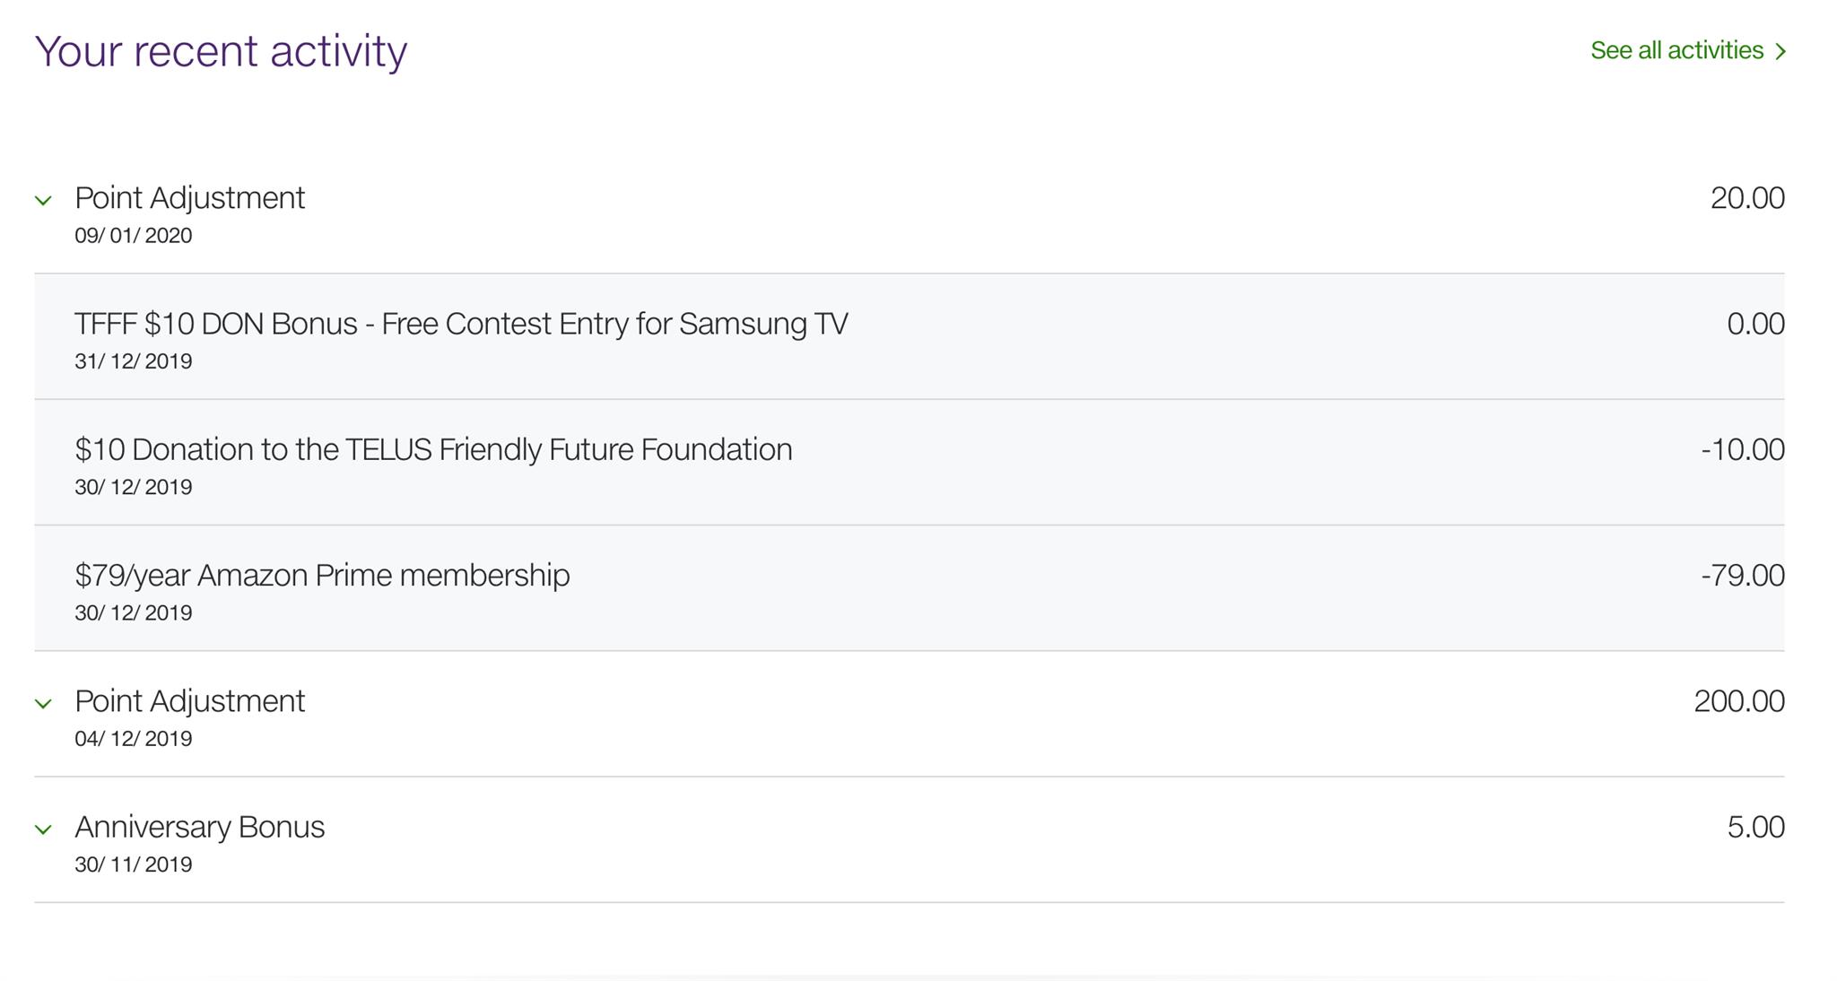Click the green arrow beside Anniversary Bonus
Viewport: 1837px width, 981px height.
pyautogui.click(x=43, y=829)
